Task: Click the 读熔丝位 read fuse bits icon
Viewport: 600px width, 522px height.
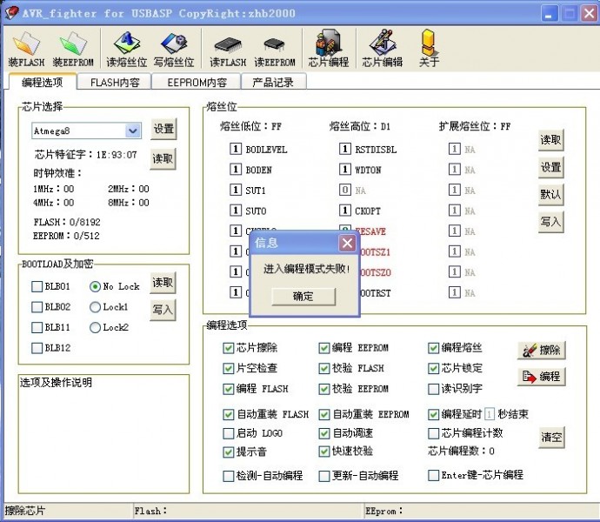Action: tap(127, 49)
